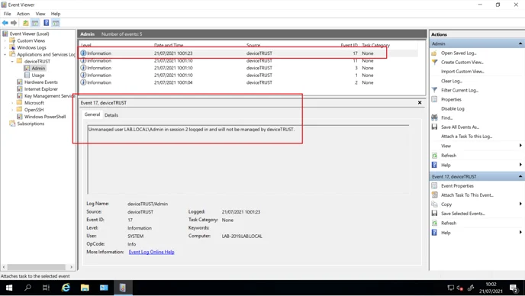The height and width of the screenshot is (296, 525).
Task: Close the event preview pane
Action: pyautogui.click(x=420, y=102)
